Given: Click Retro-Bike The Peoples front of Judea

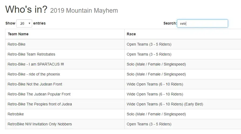Looking at the screenshot, I should coord(40,104).
